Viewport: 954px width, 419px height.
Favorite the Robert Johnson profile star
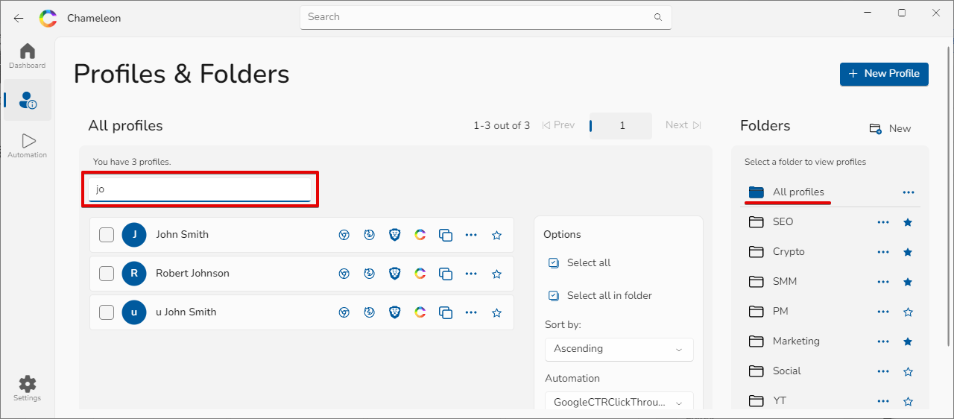click(x=497, y=274)
